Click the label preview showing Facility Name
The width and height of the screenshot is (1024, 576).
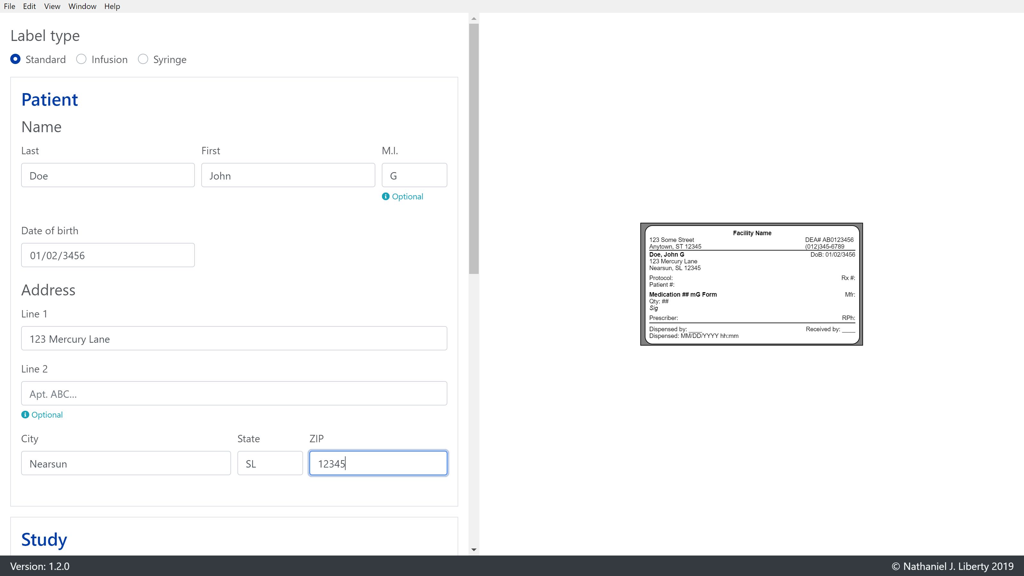(x=751, y=284)
